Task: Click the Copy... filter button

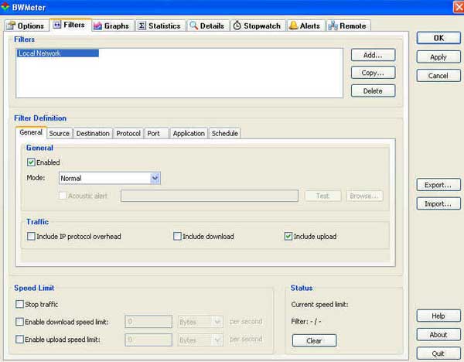Action: pyautogui.click(x=373, y=73)
